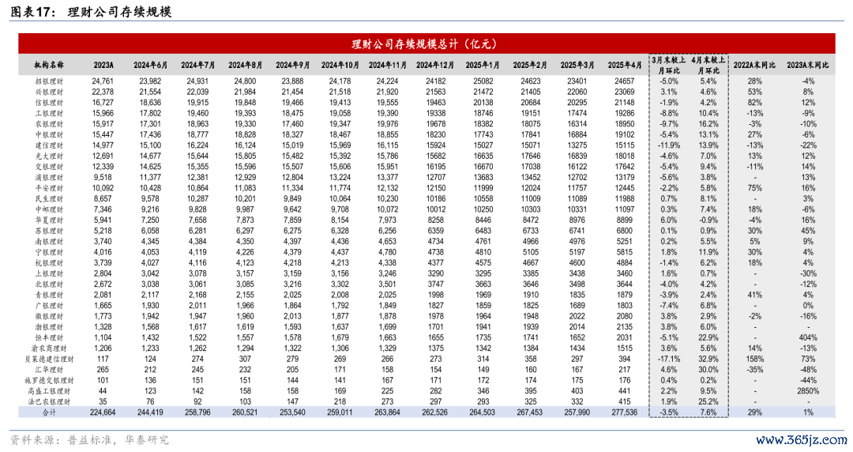
Task: Click the 平安理财 row label
Action: pos(49,188)
